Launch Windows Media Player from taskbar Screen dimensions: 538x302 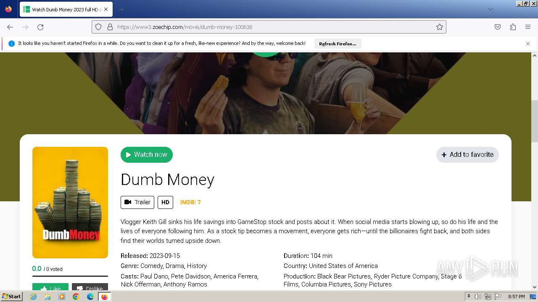(x=62, y=297)
